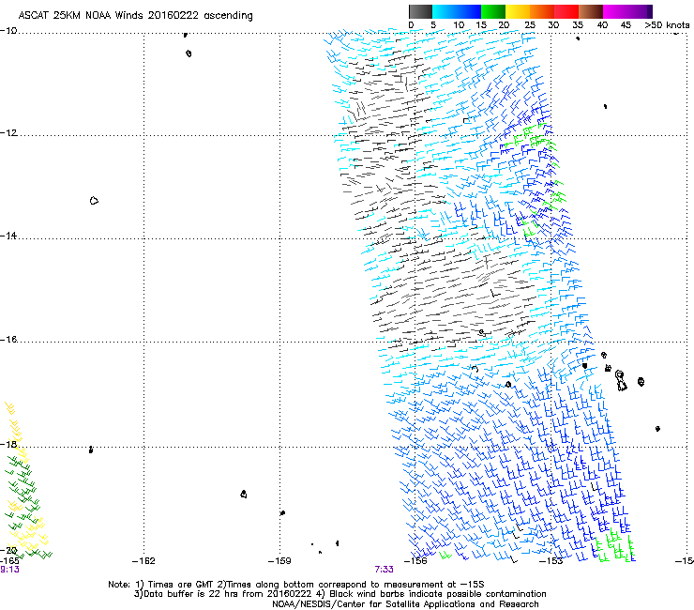The height and width of the screenshot is (610, 694).
Task: Click the '-14' latitude axis label
Action: (8, 236)
